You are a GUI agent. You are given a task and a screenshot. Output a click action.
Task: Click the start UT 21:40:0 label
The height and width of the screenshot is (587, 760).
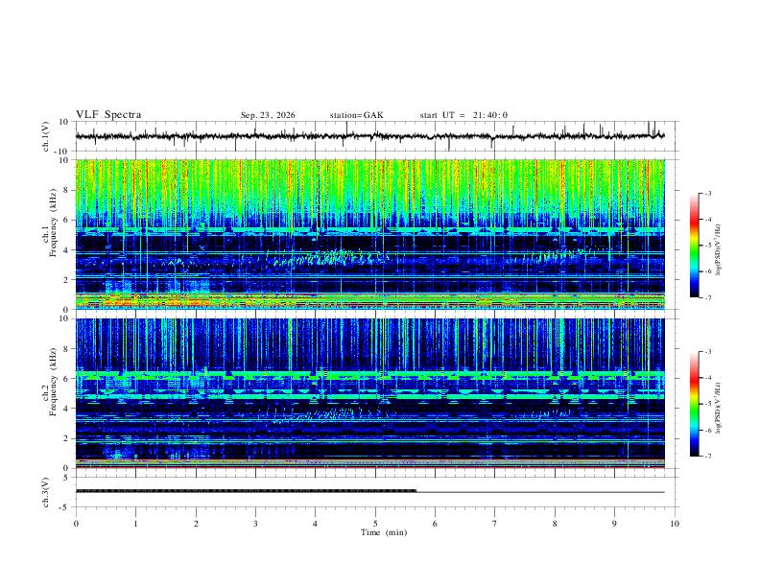click(x=463, y=115)
